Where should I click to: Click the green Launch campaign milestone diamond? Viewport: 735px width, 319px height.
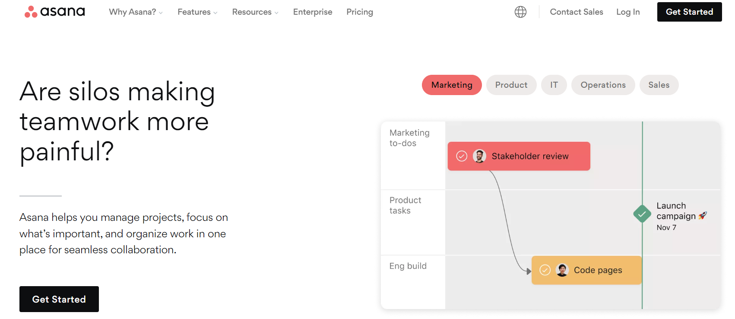642,214
